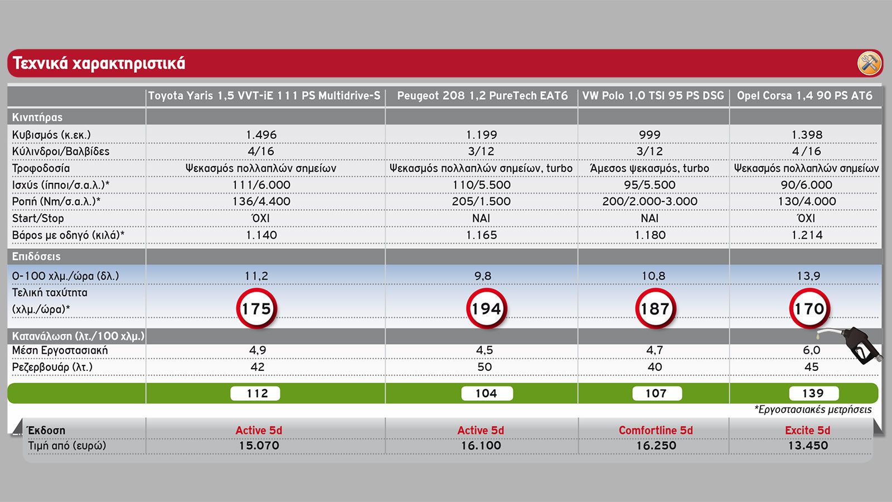This screenshot has width=892, height=502.
Task: Click the 1.180 weight value
Action: (x=650, y=235)
